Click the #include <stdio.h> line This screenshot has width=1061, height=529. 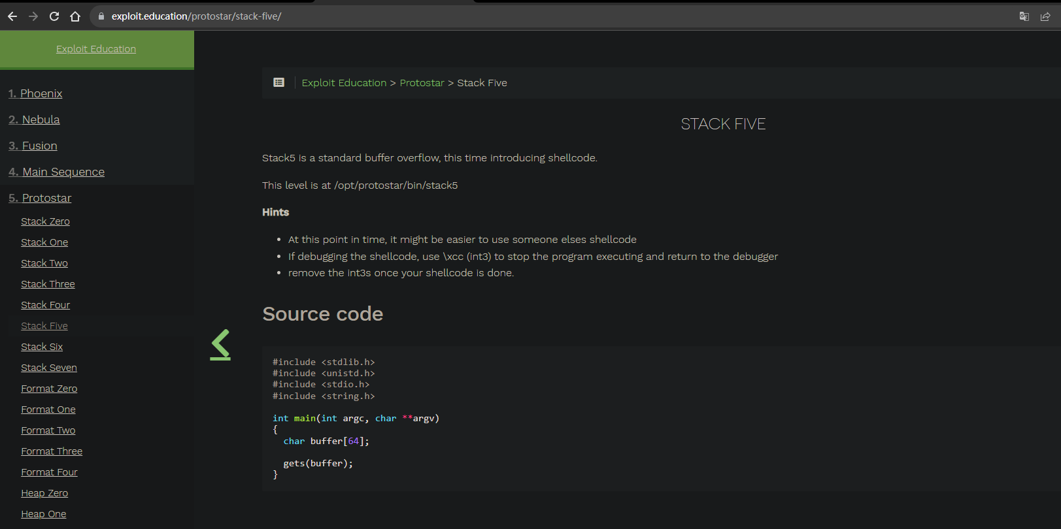(x=321, y=385)
